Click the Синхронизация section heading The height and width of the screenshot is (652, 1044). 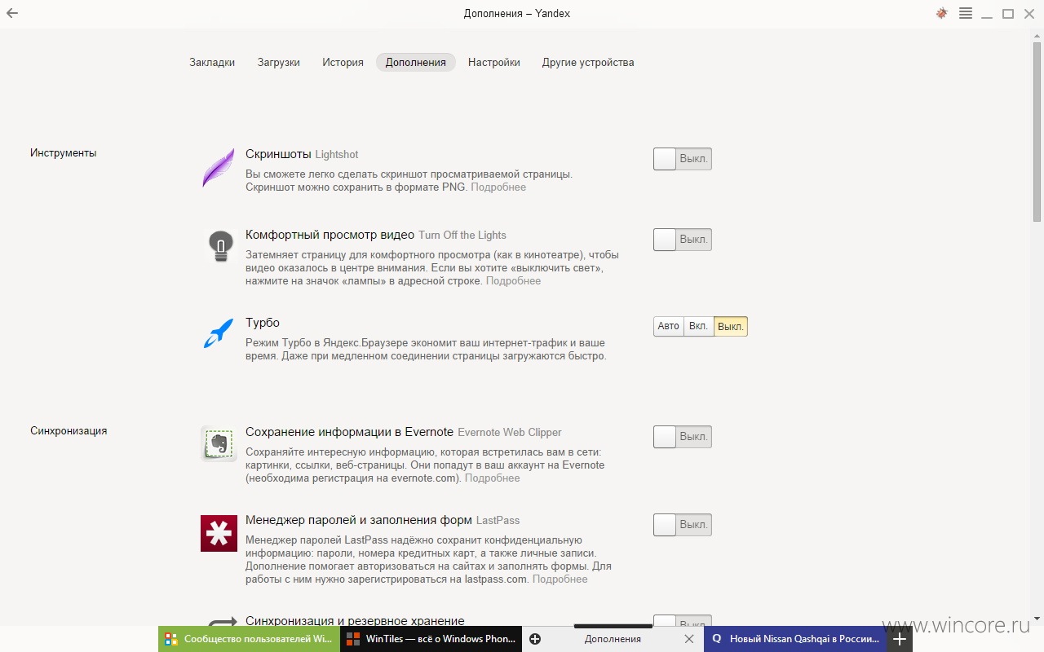click(x=69, y=431)
